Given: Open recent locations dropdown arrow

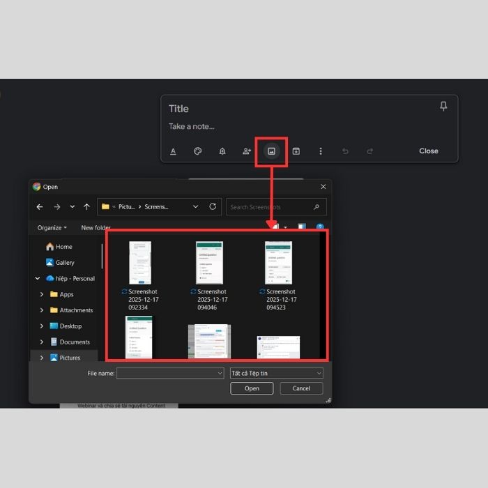Looking at the screenshot, I should point(73,207).
